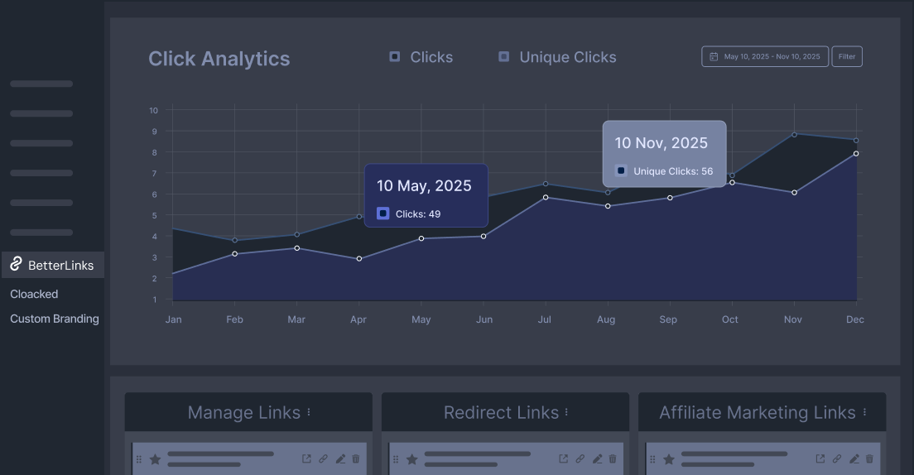Image resolution: width=914 pixels, height=475 pixels.
Task: Delete the first Manage Links entry
Action: pos(356,458)
